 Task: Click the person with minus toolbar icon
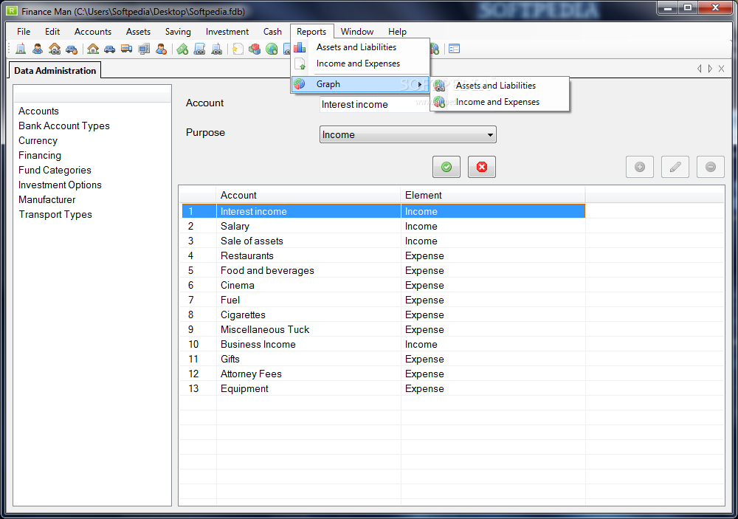click(161, 49)
